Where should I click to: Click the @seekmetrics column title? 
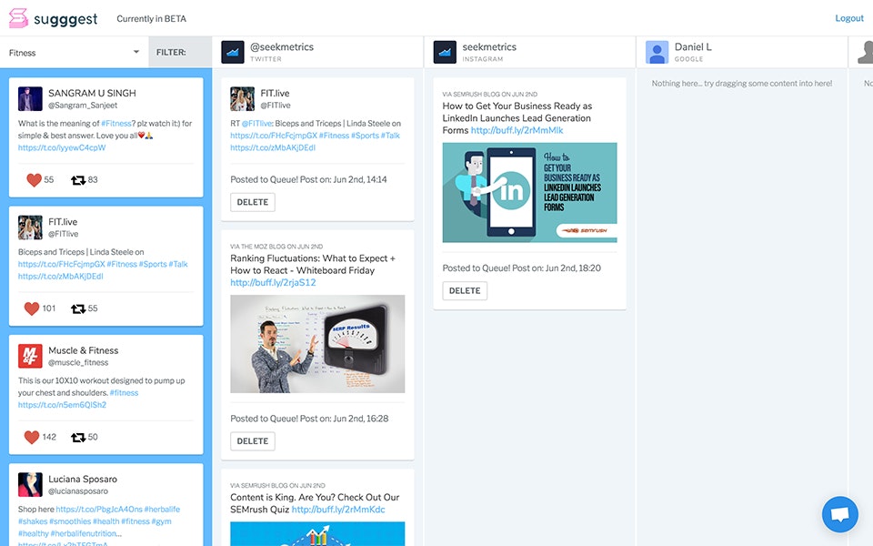pos(282,46)
